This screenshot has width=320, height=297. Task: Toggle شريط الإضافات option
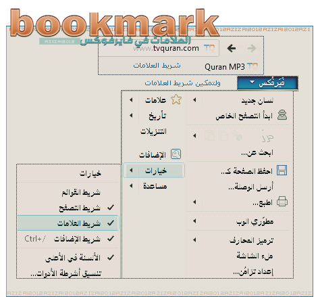tap(68, 239)
